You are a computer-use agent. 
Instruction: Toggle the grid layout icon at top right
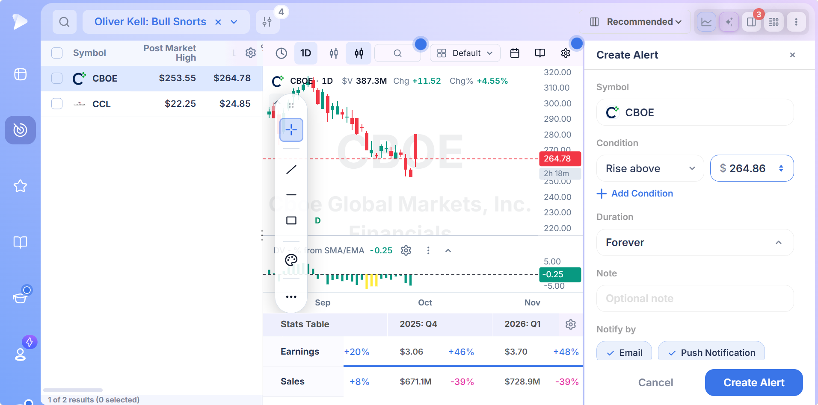coord(774,22)
